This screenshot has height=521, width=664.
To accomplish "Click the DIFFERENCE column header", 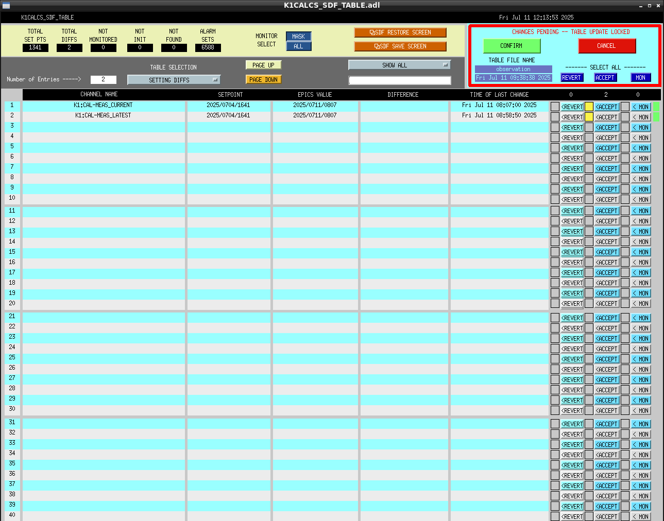I will pos(403,95).
